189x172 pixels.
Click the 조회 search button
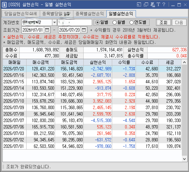[x=164, y=22]
